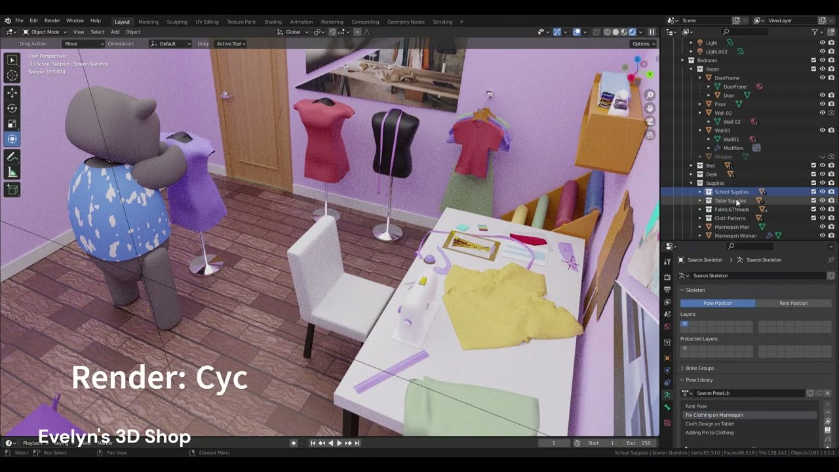Toggle snapping magnet in header
The image size is (839, 472).
332,32
